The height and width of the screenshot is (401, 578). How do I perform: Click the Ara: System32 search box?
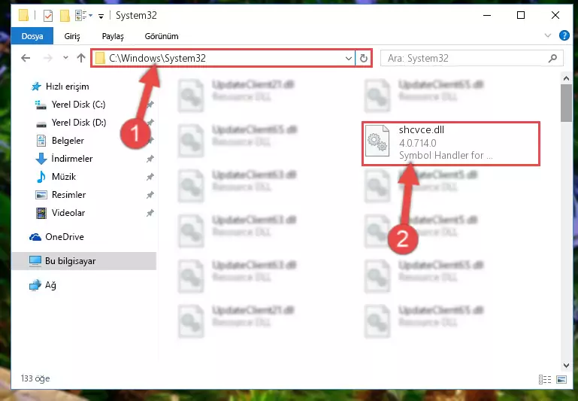click(471, 58)
